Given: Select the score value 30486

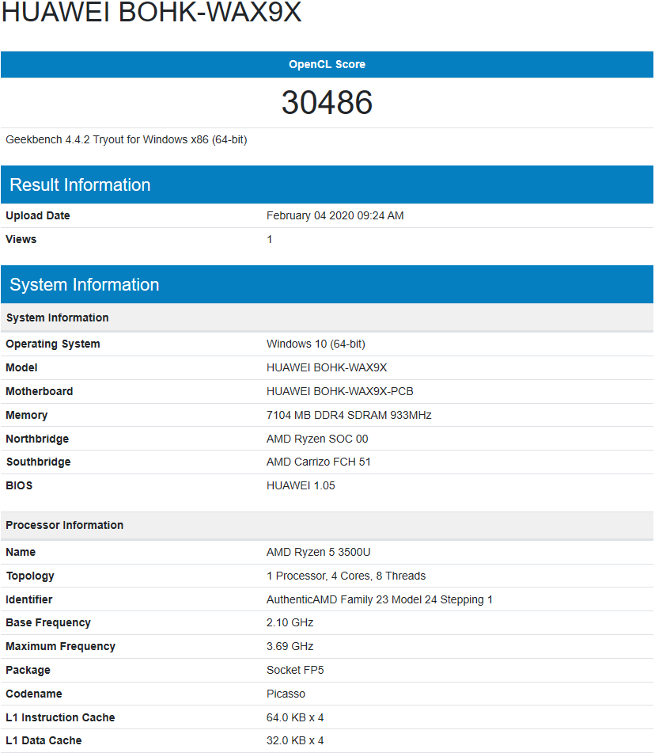Looking at the screenshot, I should (x=327, y=102).
